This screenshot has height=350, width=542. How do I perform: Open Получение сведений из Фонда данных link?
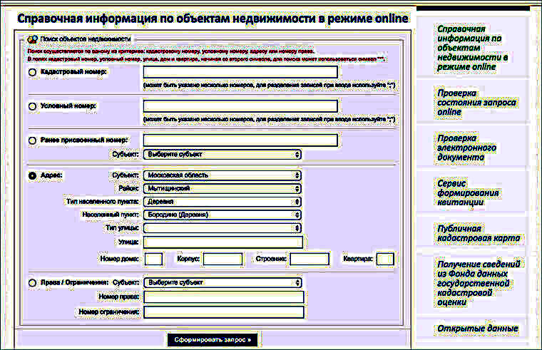479,283
